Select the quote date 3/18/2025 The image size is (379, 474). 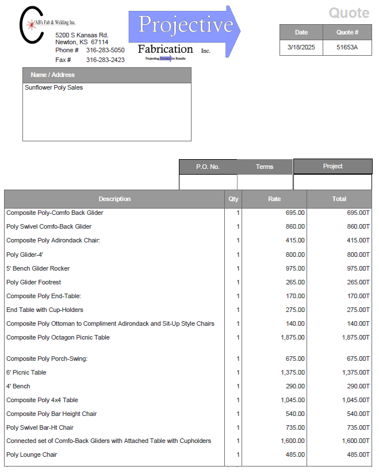click(x=301, y=48)
